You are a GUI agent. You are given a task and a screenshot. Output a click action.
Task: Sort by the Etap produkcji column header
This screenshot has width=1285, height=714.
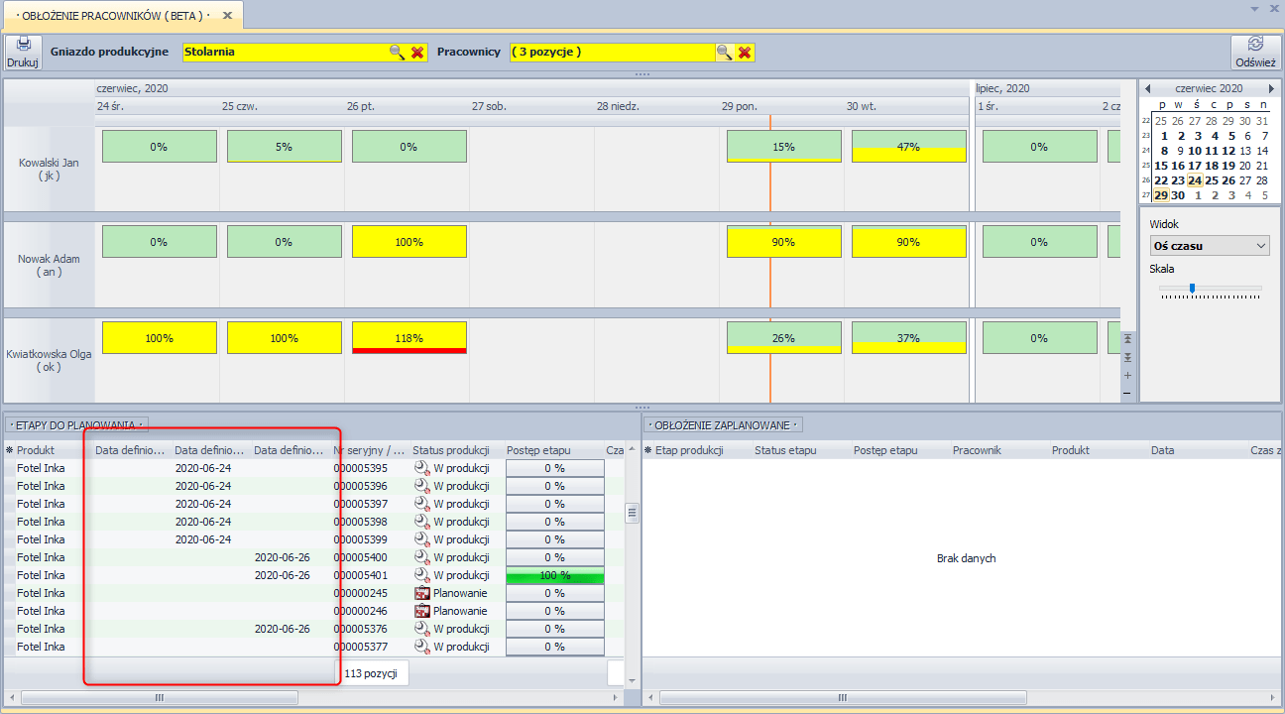[699, 450]
